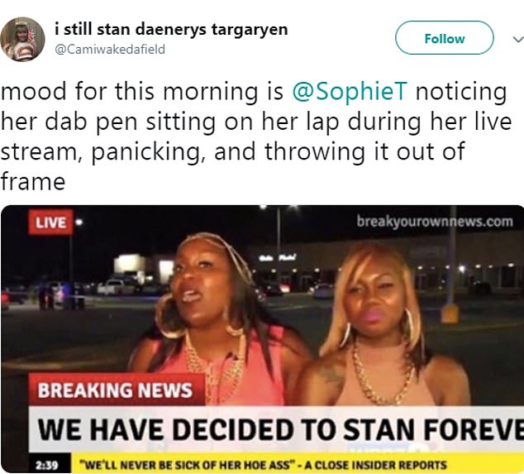Open the tweet author's profile avatar

tap(22, 39)
